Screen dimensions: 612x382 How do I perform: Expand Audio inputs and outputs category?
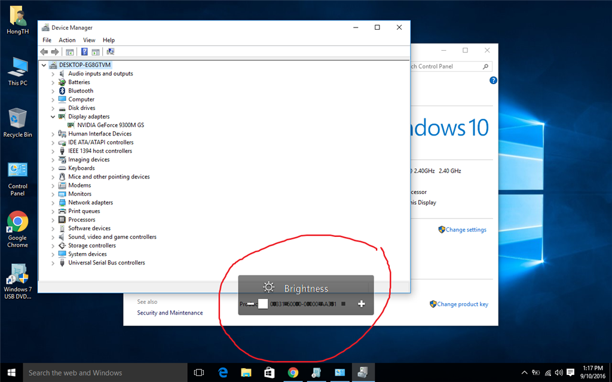click(53, 73)
